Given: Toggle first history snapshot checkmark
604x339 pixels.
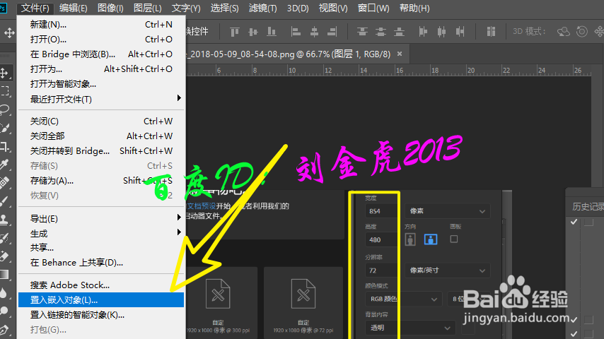Looking at the screenshot, I should click(x=574, y=222).
